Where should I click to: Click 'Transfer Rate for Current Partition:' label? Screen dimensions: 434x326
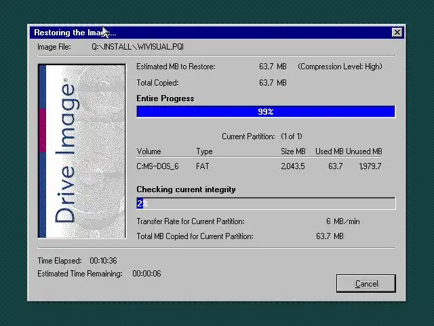click(191, 221)
